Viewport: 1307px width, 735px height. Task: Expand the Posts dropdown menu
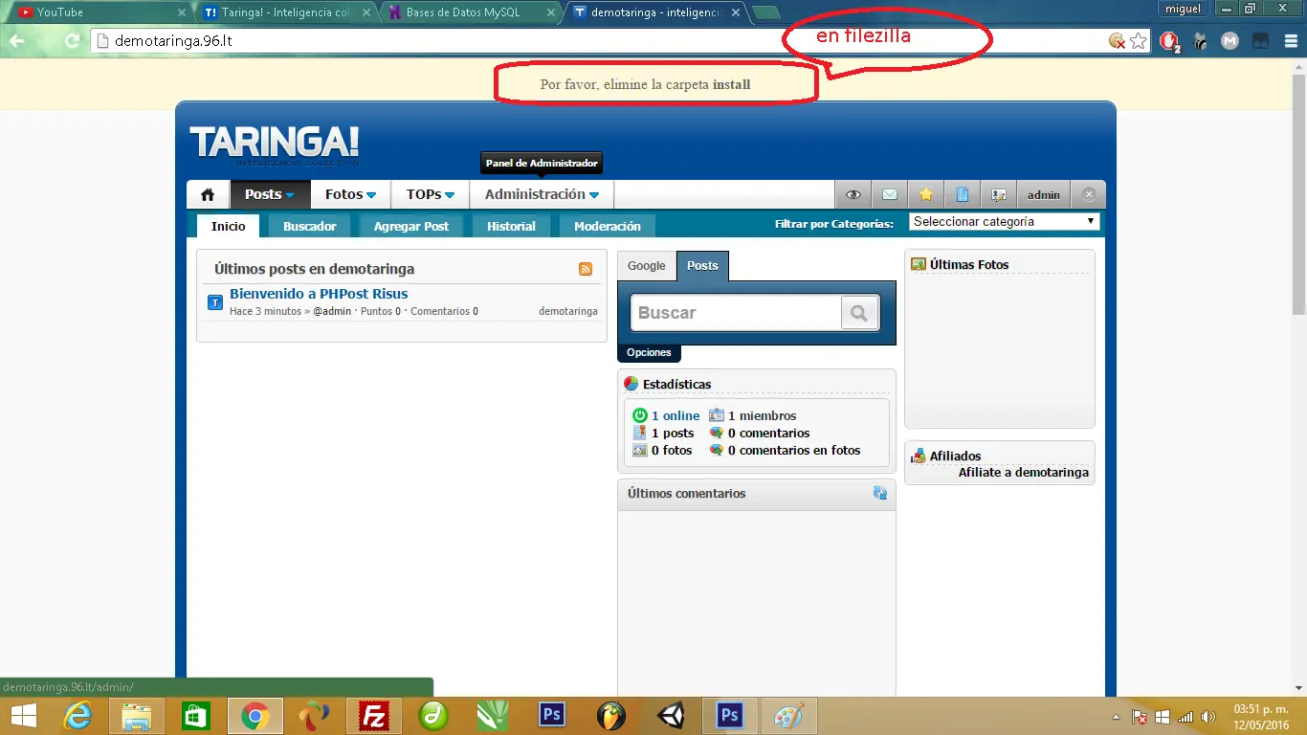pyautogui.click(x=270, y=194)
